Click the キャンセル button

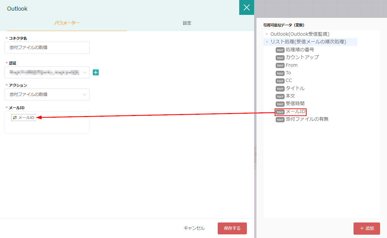(x=194, y=228)
